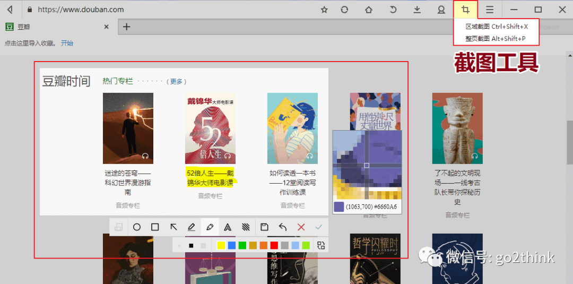
Task: Go to the browser home page
Action: pos(369,10)
